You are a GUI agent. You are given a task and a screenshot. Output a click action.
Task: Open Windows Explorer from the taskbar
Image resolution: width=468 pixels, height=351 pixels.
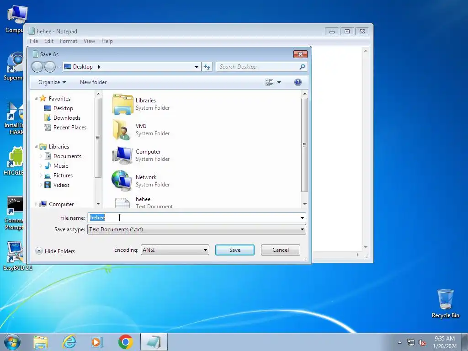click(x=41, y=342)
